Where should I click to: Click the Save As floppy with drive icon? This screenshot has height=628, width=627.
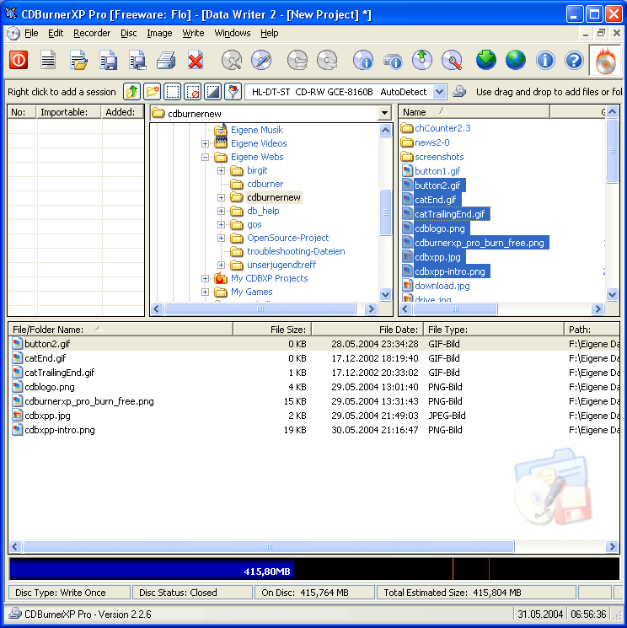(x=137, y=61)
